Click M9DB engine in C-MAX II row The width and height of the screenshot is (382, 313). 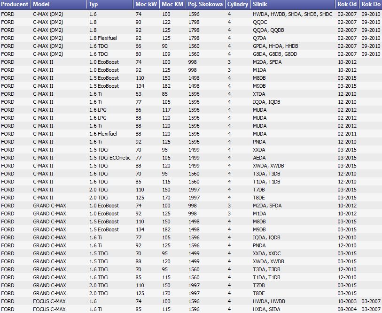pos(259,86)
